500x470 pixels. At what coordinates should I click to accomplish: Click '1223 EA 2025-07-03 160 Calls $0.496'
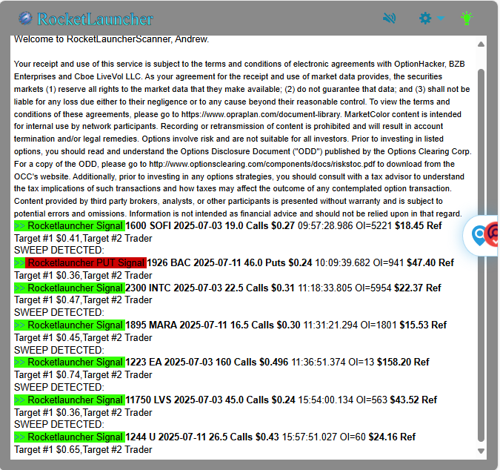(x=207, y=363)
